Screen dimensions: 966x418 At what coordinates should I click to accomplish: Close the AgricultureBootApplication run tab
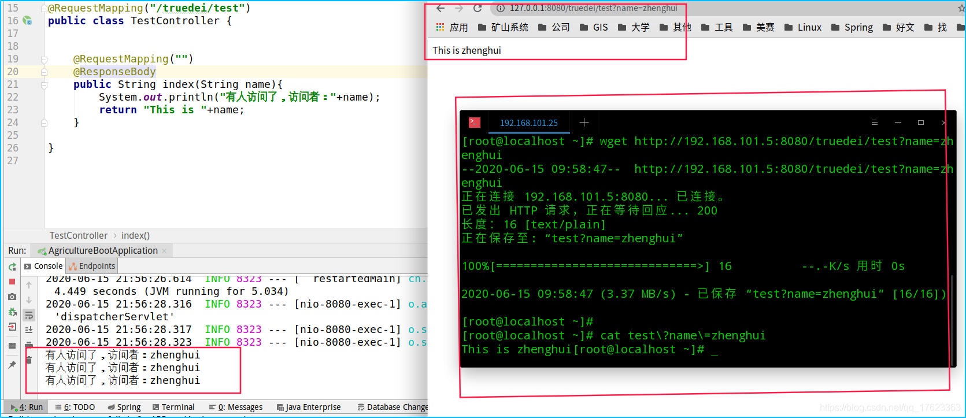pos(164,251)
